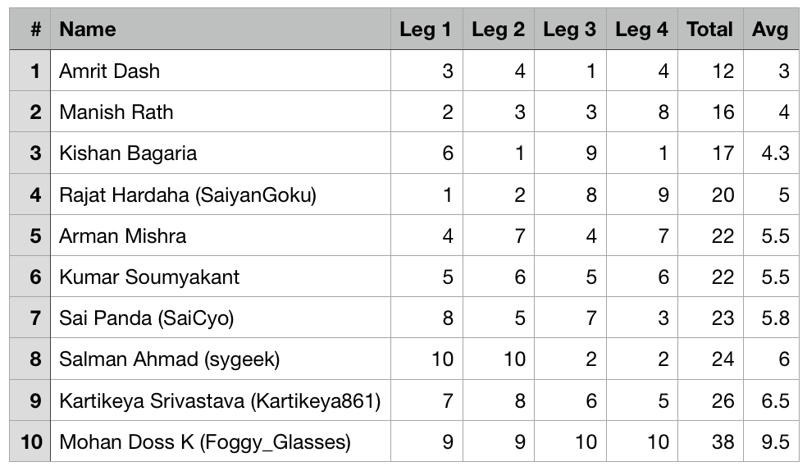
Task: Click the Kumar Soumyakant name cell
Action: pos(149,277)
